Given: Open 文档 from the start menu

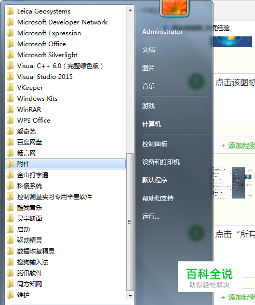Looking at the screenshot, I should [149, 49].
